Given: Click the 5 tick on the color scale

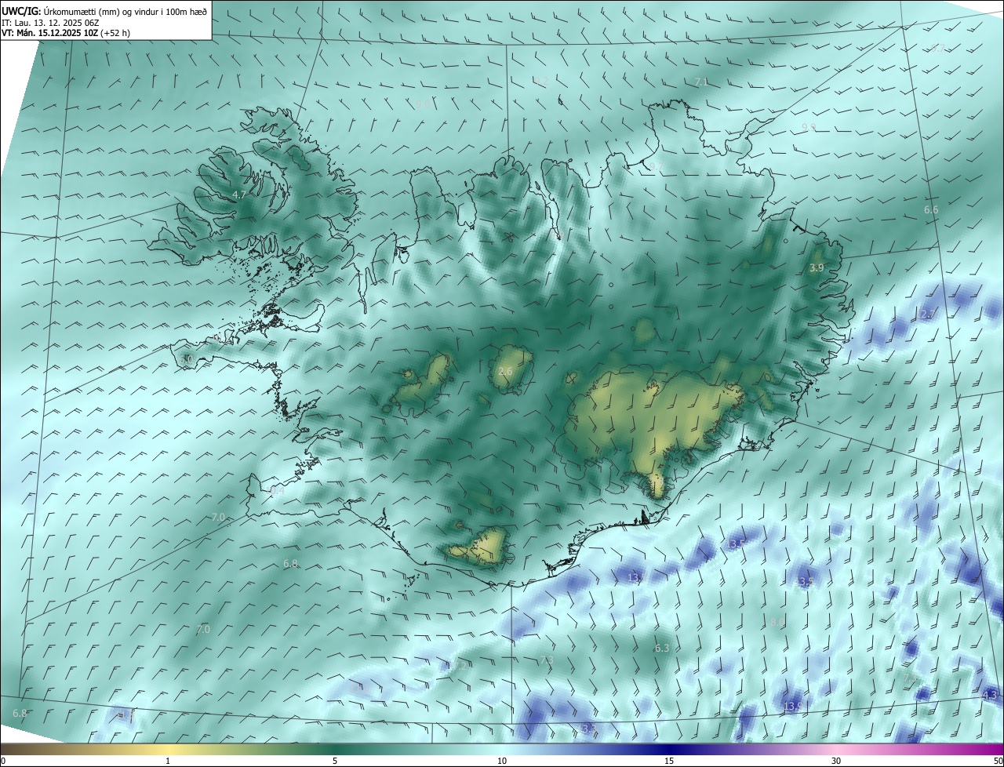Looking at the screenshot, I should click(x=335, y=761).
